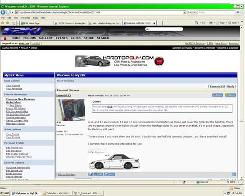Open Compose New Message link

pyautogui.click(x=20, y=99)
